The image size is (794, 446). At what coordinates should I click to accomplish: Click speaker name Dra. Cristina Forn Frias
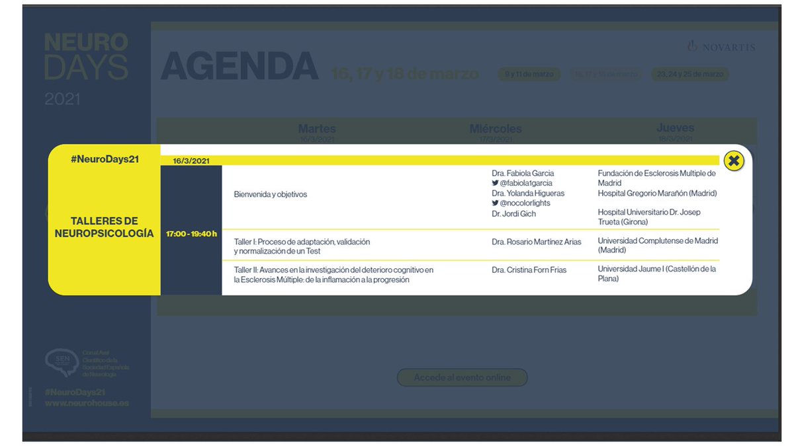coord(529,270)
